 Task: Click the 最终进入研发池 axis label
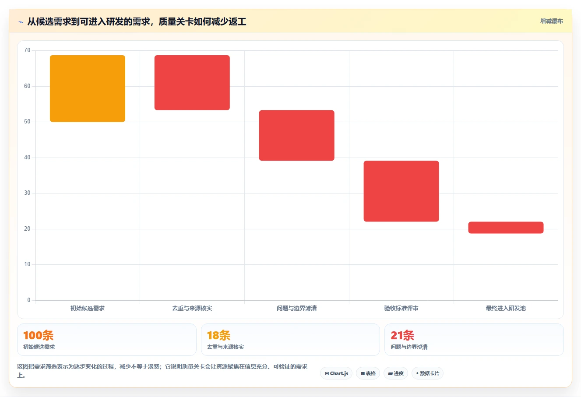coord(506,308)
